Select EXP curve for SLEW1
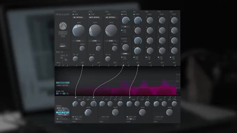Image resolution: width=237 pixels, height=133 pixels. [x=122, y=30]
